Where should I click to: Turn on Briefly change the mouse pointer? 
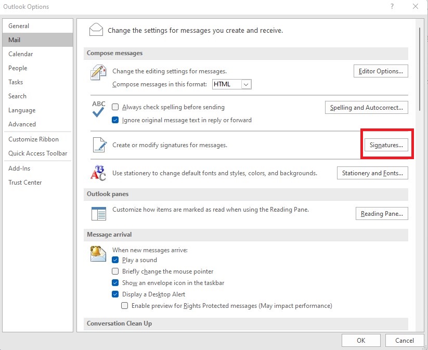[115, 271]
